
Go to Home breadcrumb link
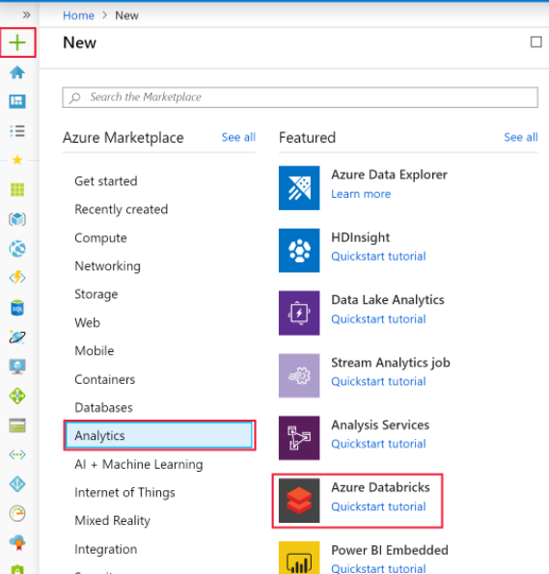[x=78, y=15]
